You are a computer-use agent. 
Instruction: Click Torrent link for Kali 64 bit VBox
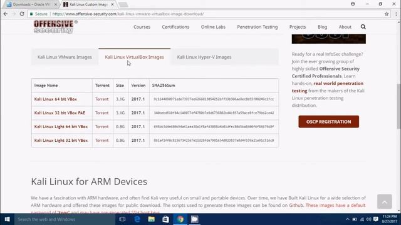pyautogui.click(x=102, y=99)
